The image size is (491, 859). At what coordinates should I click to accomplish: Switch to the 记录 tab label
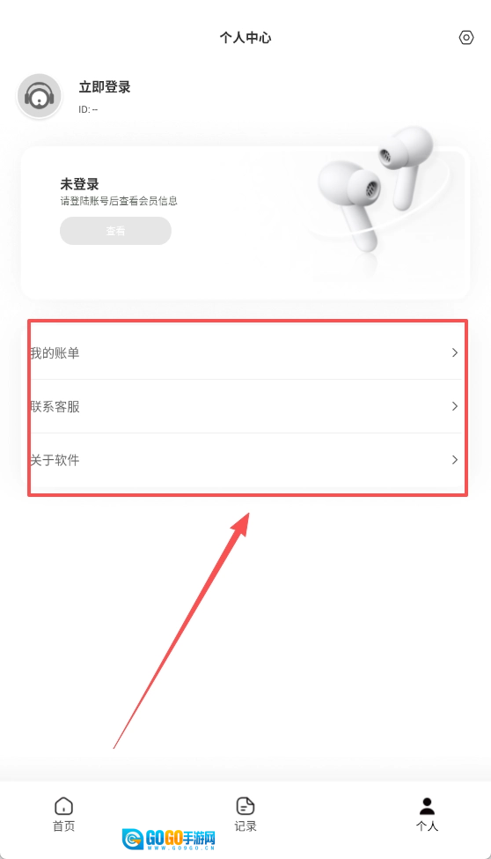click(x=245, y=826)
